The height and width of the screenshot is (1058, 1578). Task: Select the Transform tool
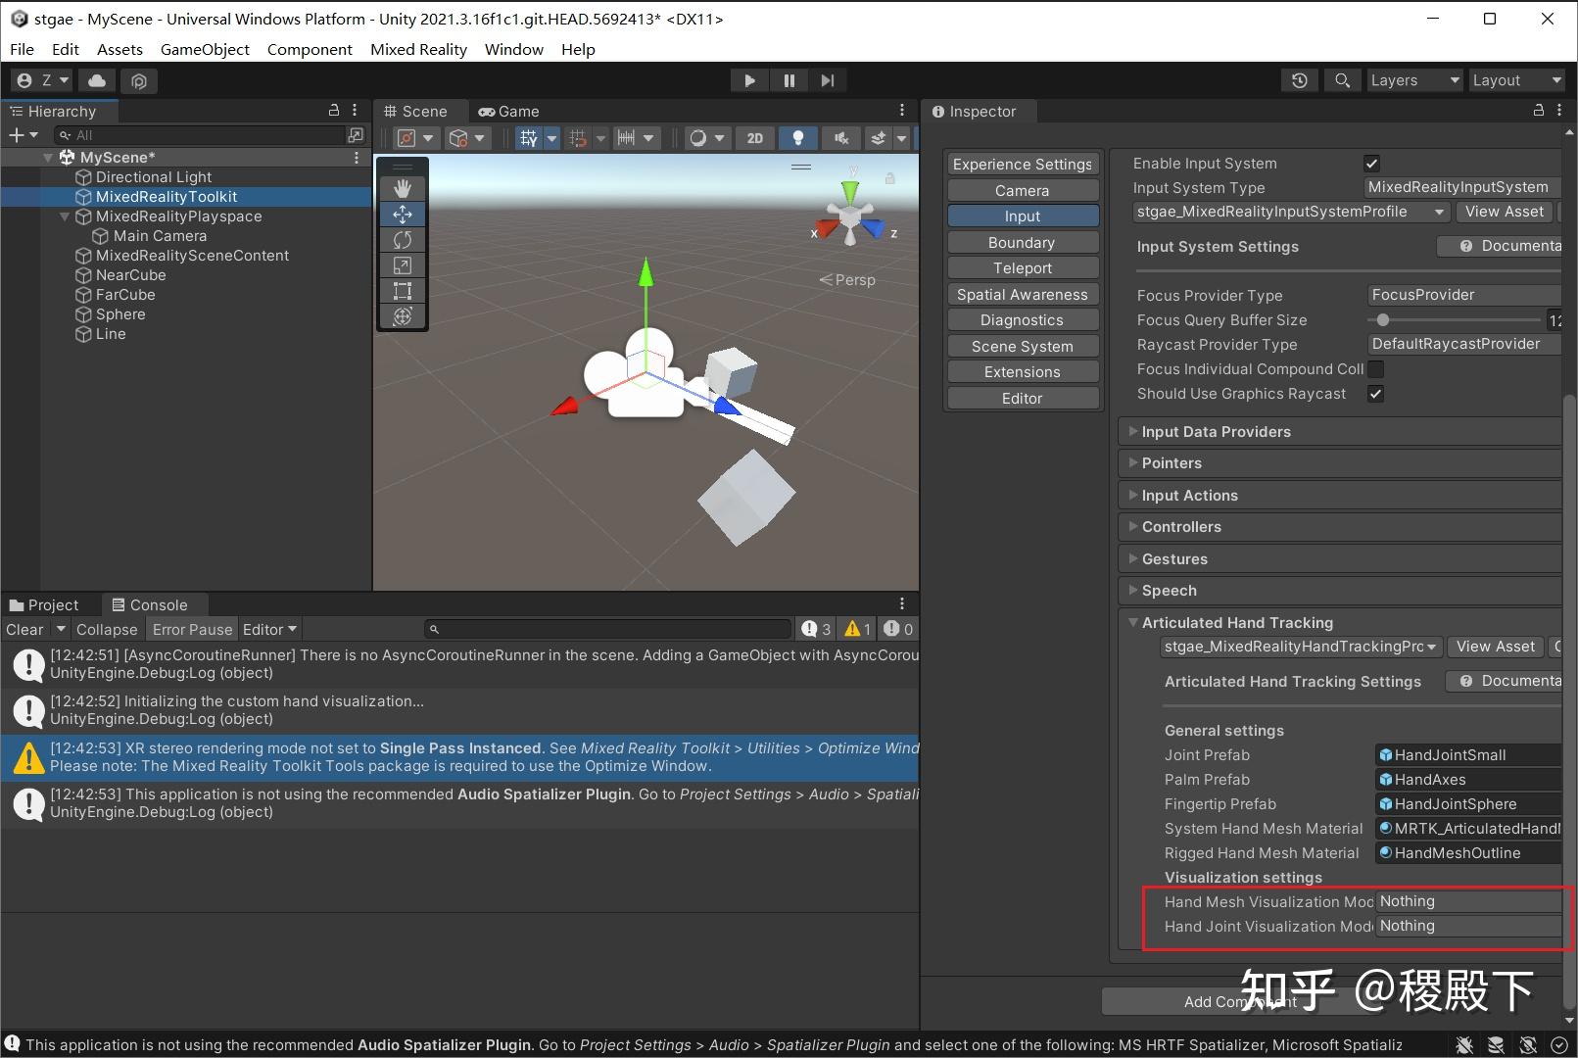pos(403,315)
